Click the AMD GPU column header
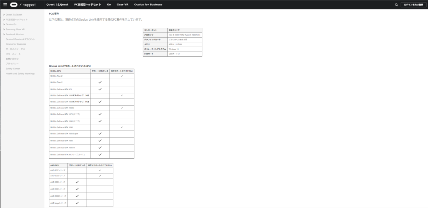Viewport: 428px width, 208px height. 55,165
